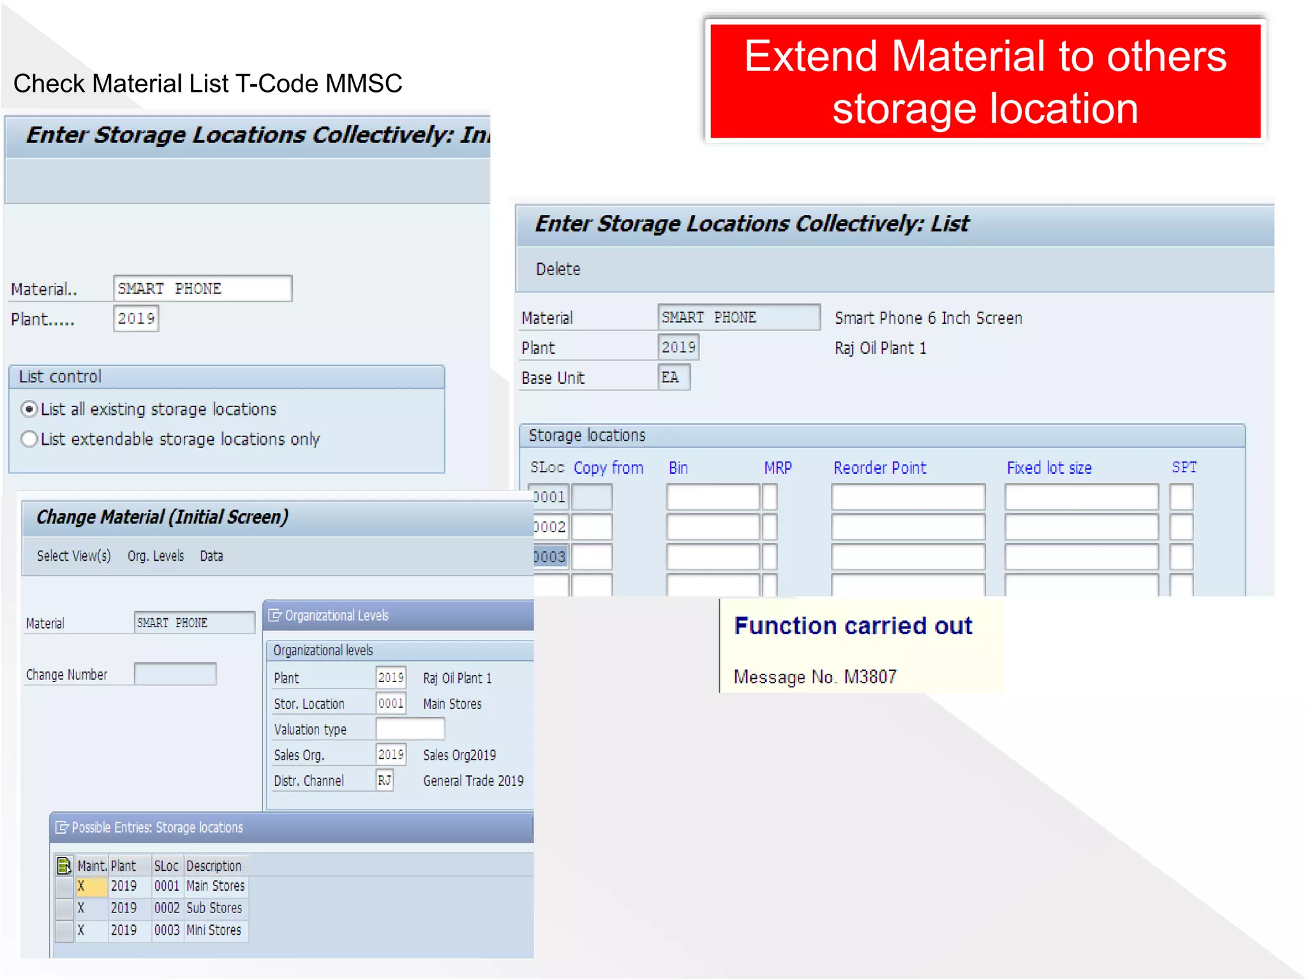The image size is (1307, 980).
Task: Click the Material input field in MMSC initial screen
Action: (202, 288)
